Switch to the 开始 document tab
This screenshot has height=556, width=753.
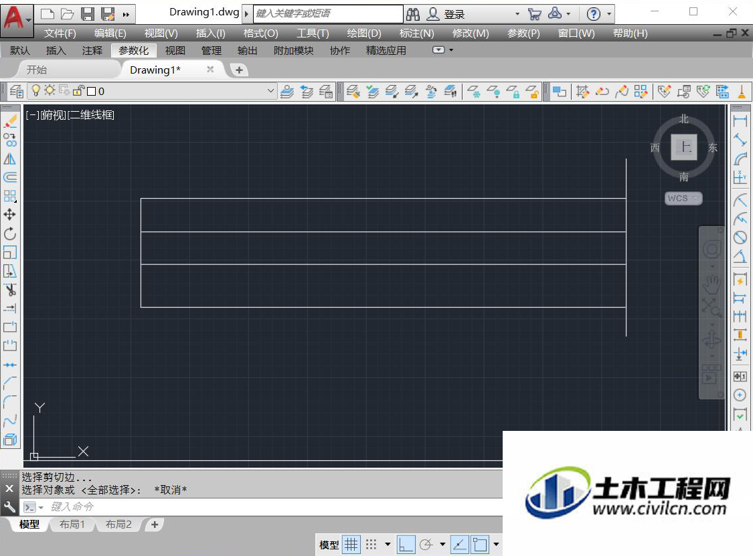(37, 70)
